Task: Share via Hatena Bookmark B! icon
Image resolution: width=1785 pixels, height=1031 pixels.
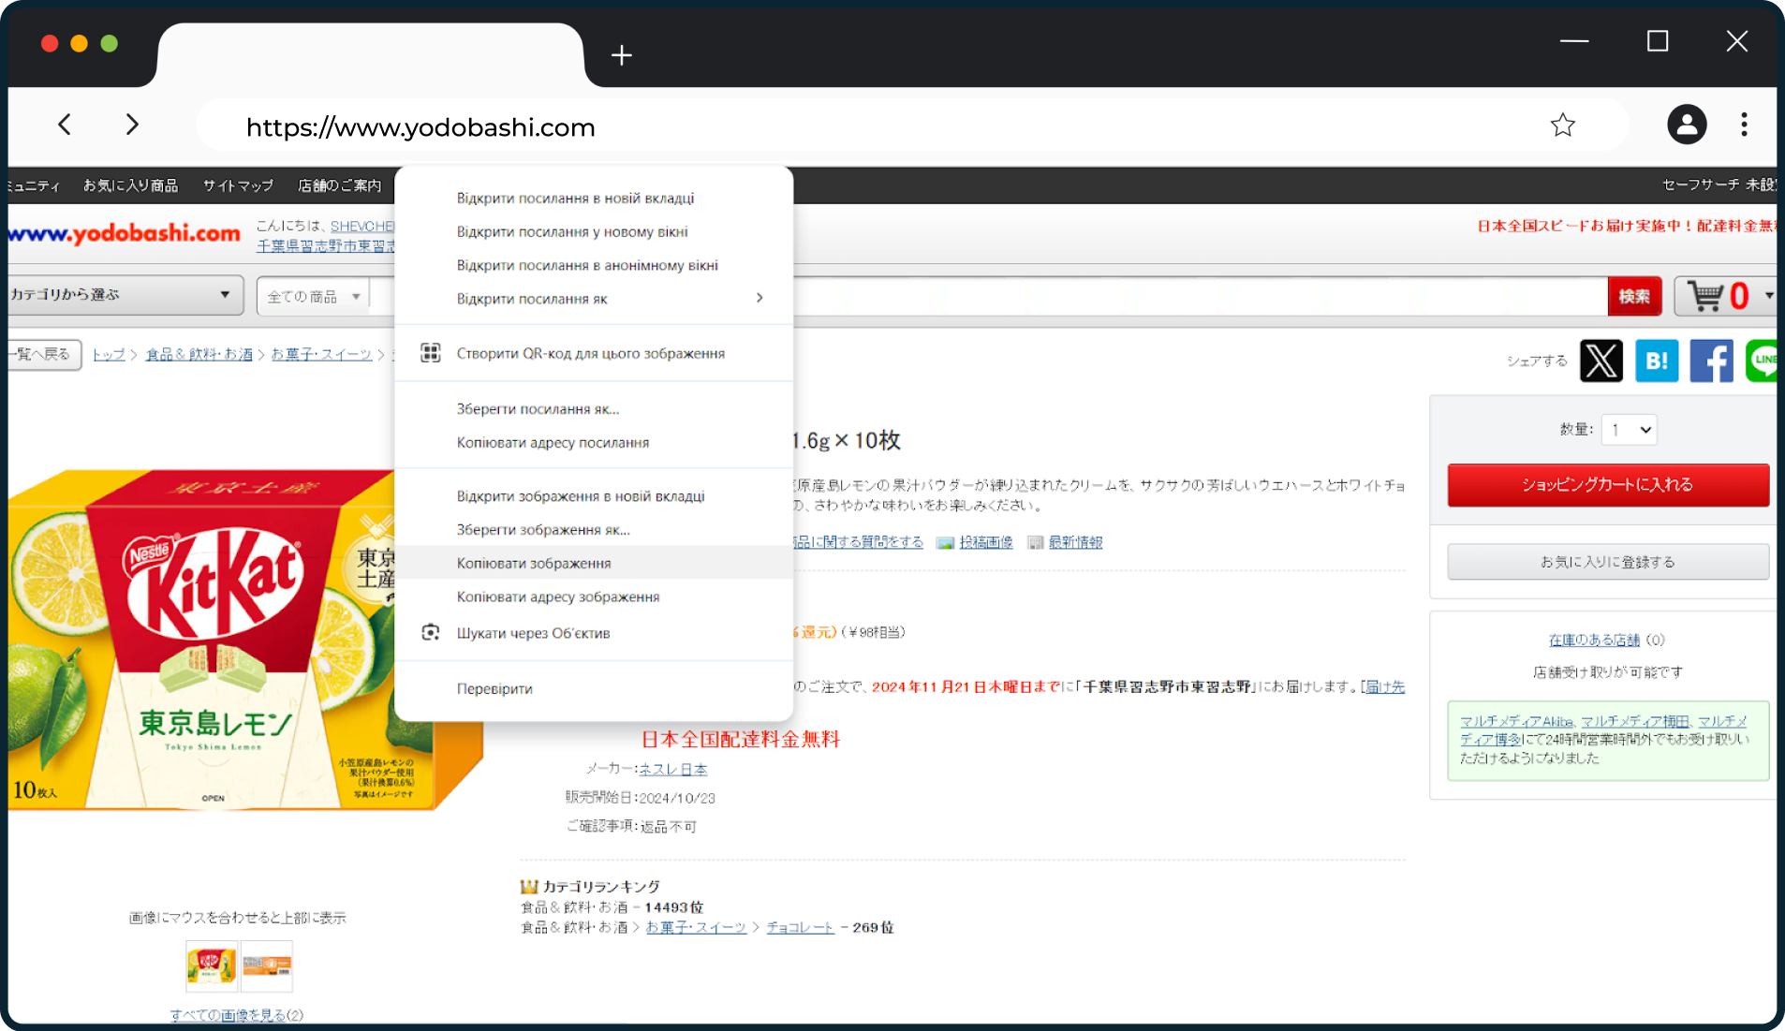Action: [x=1657, y=361]
